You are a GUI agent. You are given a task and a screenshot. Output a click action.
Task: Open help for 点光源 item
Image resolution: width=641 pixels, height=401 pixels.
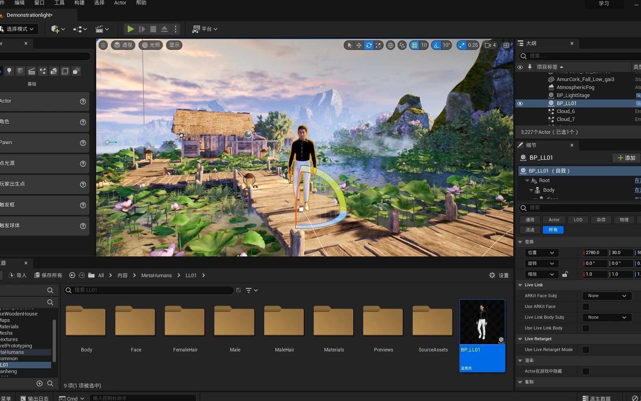pyautogui.click(x=83, y=164)
